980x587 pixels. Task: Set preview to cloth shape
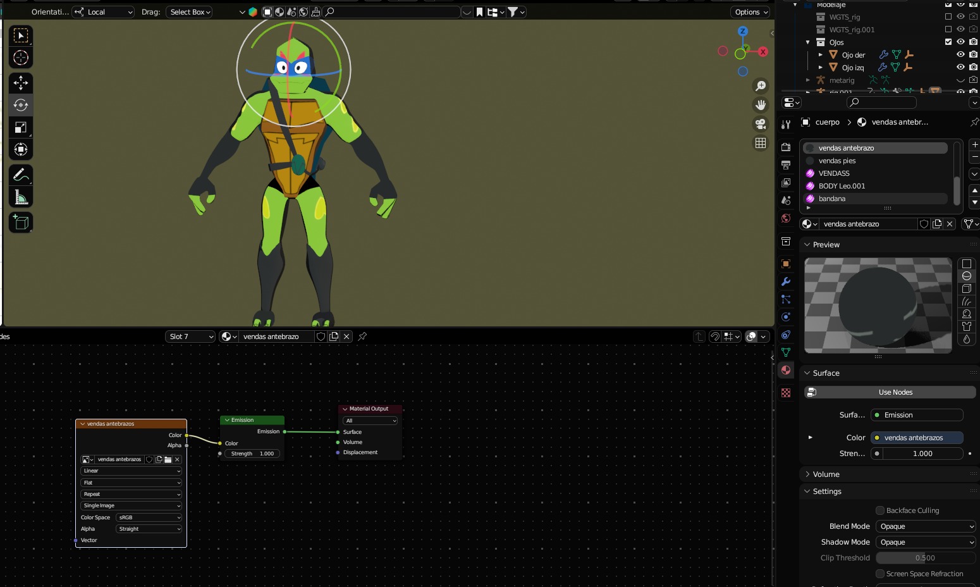tap(967, 326)
